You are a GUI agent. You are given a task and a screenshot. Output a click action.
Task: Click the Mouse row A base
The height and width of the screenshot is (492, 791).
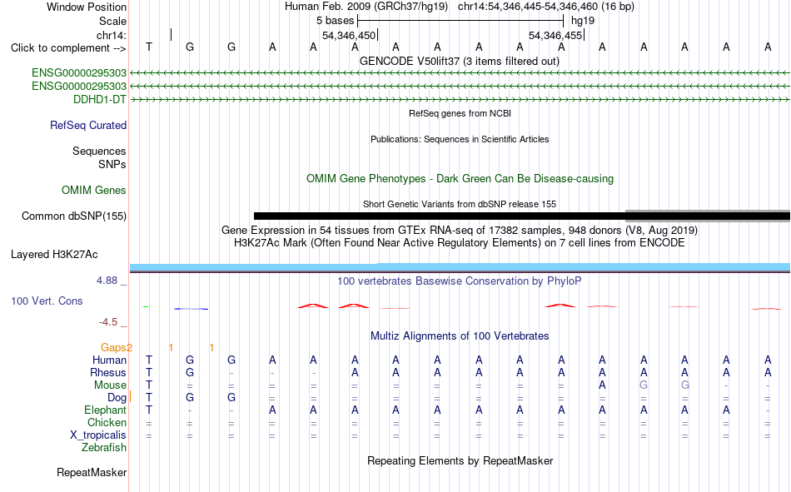pos(602,385)
